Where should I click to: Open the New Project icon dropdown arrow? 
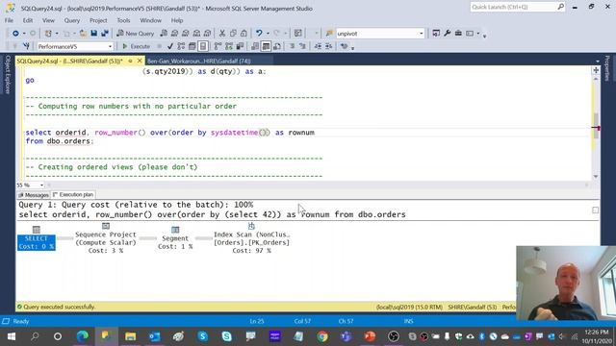tap(57, 34)
